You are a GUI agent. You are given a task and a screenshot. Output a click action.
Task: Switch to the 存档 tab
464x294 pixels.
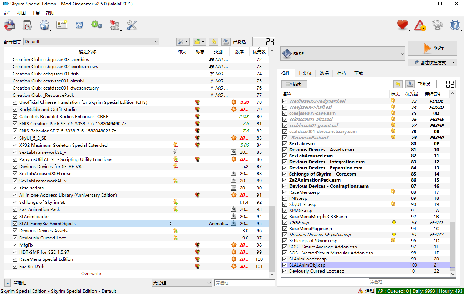tap(341, 73)
